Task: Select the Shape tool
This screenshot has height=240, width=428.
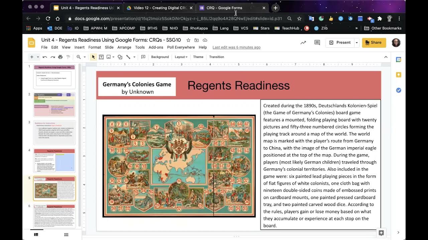Action: tap(120, 57)
